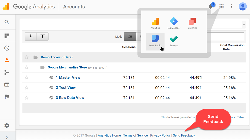Click the expand all download-arrow button
Screen dimensions: 250x140
point(31,36)
